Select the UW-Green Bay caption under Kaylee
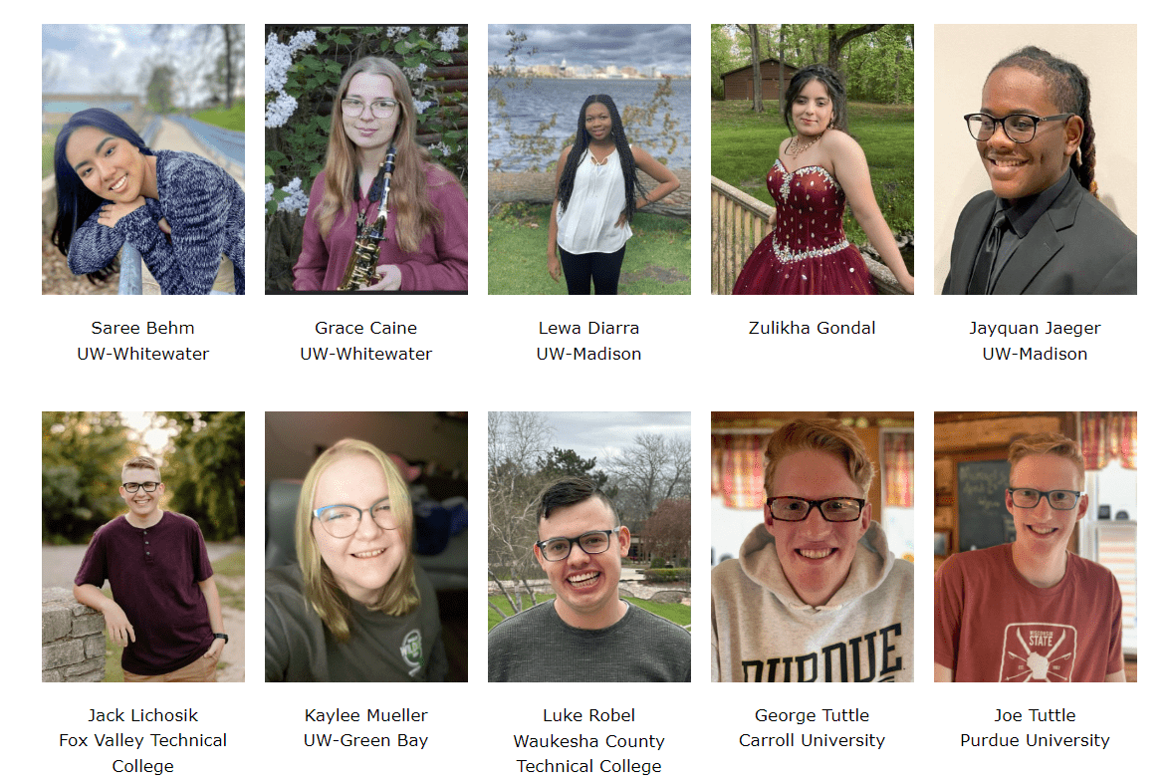This screenshot has width=1169, height=784. click(366, 741)
